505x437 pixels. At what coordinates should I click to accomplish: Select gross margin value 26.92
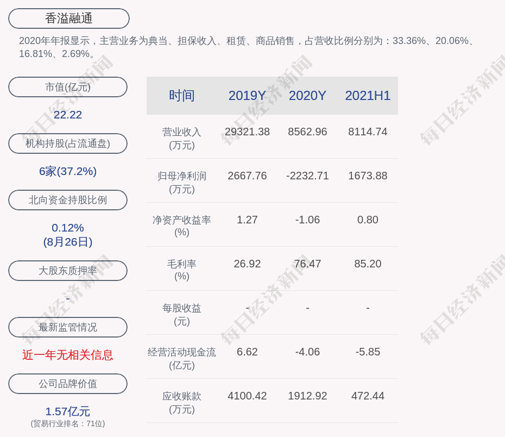[x=247, y=264]
